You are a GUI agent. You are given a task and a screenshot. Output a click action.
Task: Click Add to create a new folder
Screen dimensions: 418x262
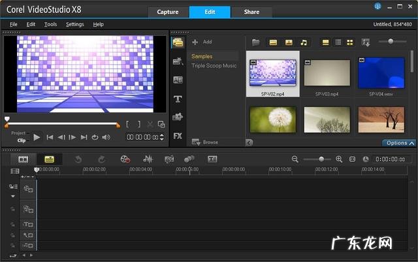(202, 42)
